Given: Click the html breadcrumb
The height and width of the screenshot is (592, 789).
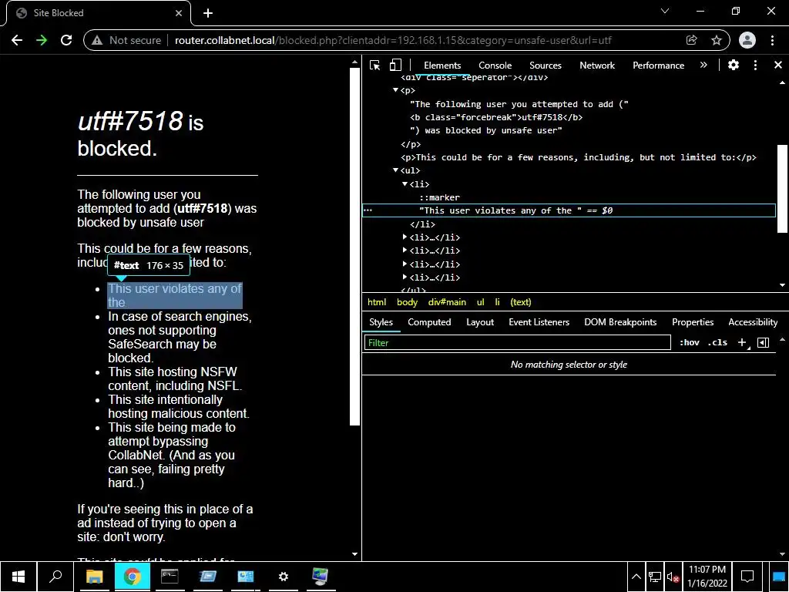Looking at the screenshot, I should coord(377,302).
